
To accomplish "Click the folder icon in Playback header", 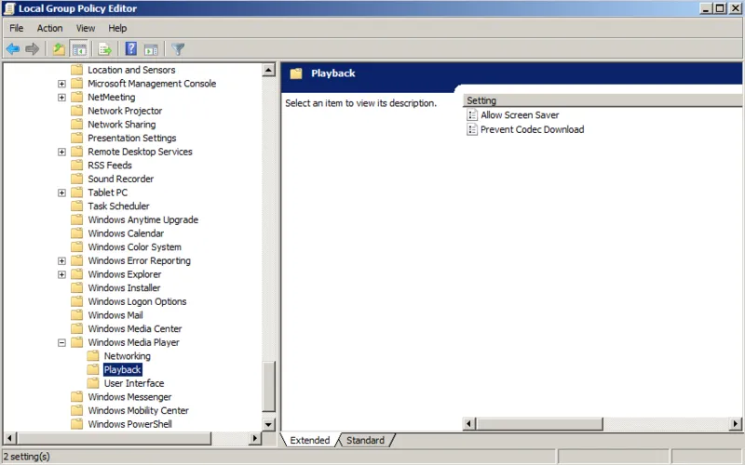I will 296,73.
